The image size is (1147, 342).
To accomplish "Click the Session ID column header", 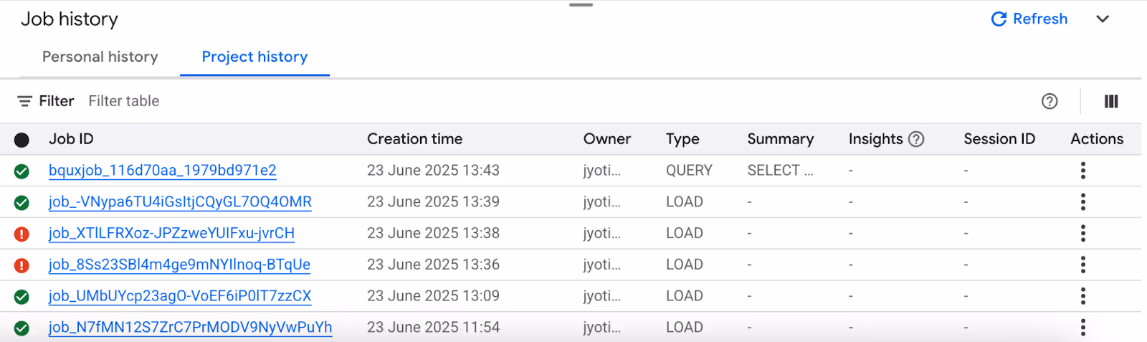I will pos(999,139).
